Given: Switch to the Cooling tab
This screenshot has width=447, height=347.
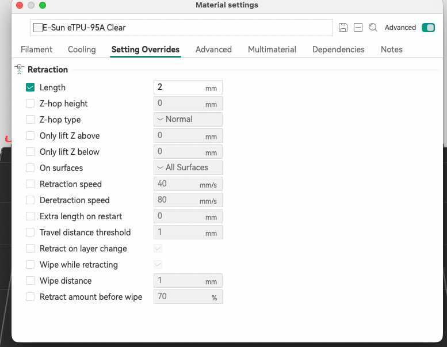Looking at the screenshot, I should pos(82,49).
